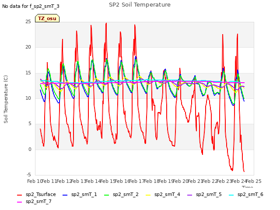Click the Feb 25 x-axis tick label
This screenshot has height=210, width=280.
[254, 181]
